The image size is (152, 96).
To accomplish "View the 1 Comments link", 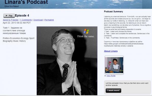I will (x=26, y=20).
